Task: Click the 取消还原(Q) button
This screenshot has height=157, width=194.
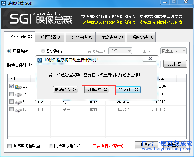Action: coord(66,89)
